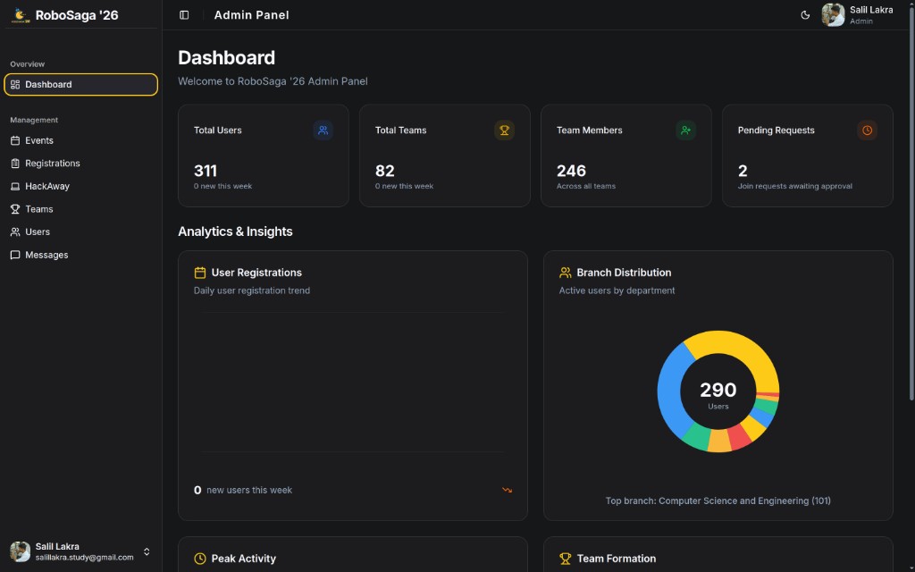Click "Welcome to RoboSaga '26 Admin Panel" subtitle
This screenshot has height=572, width=915.
pos(273,81)
